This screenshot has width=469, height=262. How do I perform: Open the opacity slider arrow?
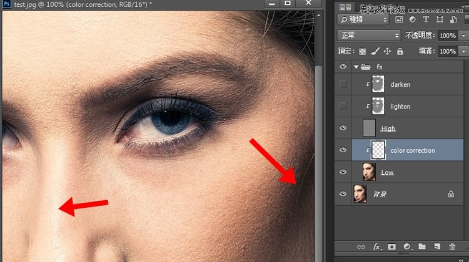click(463, 36)
